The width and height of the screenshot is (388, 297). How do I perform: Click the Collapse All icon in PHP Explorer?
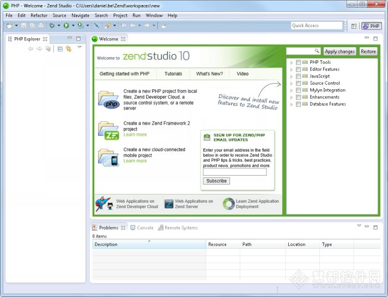[x=60, y=49]
